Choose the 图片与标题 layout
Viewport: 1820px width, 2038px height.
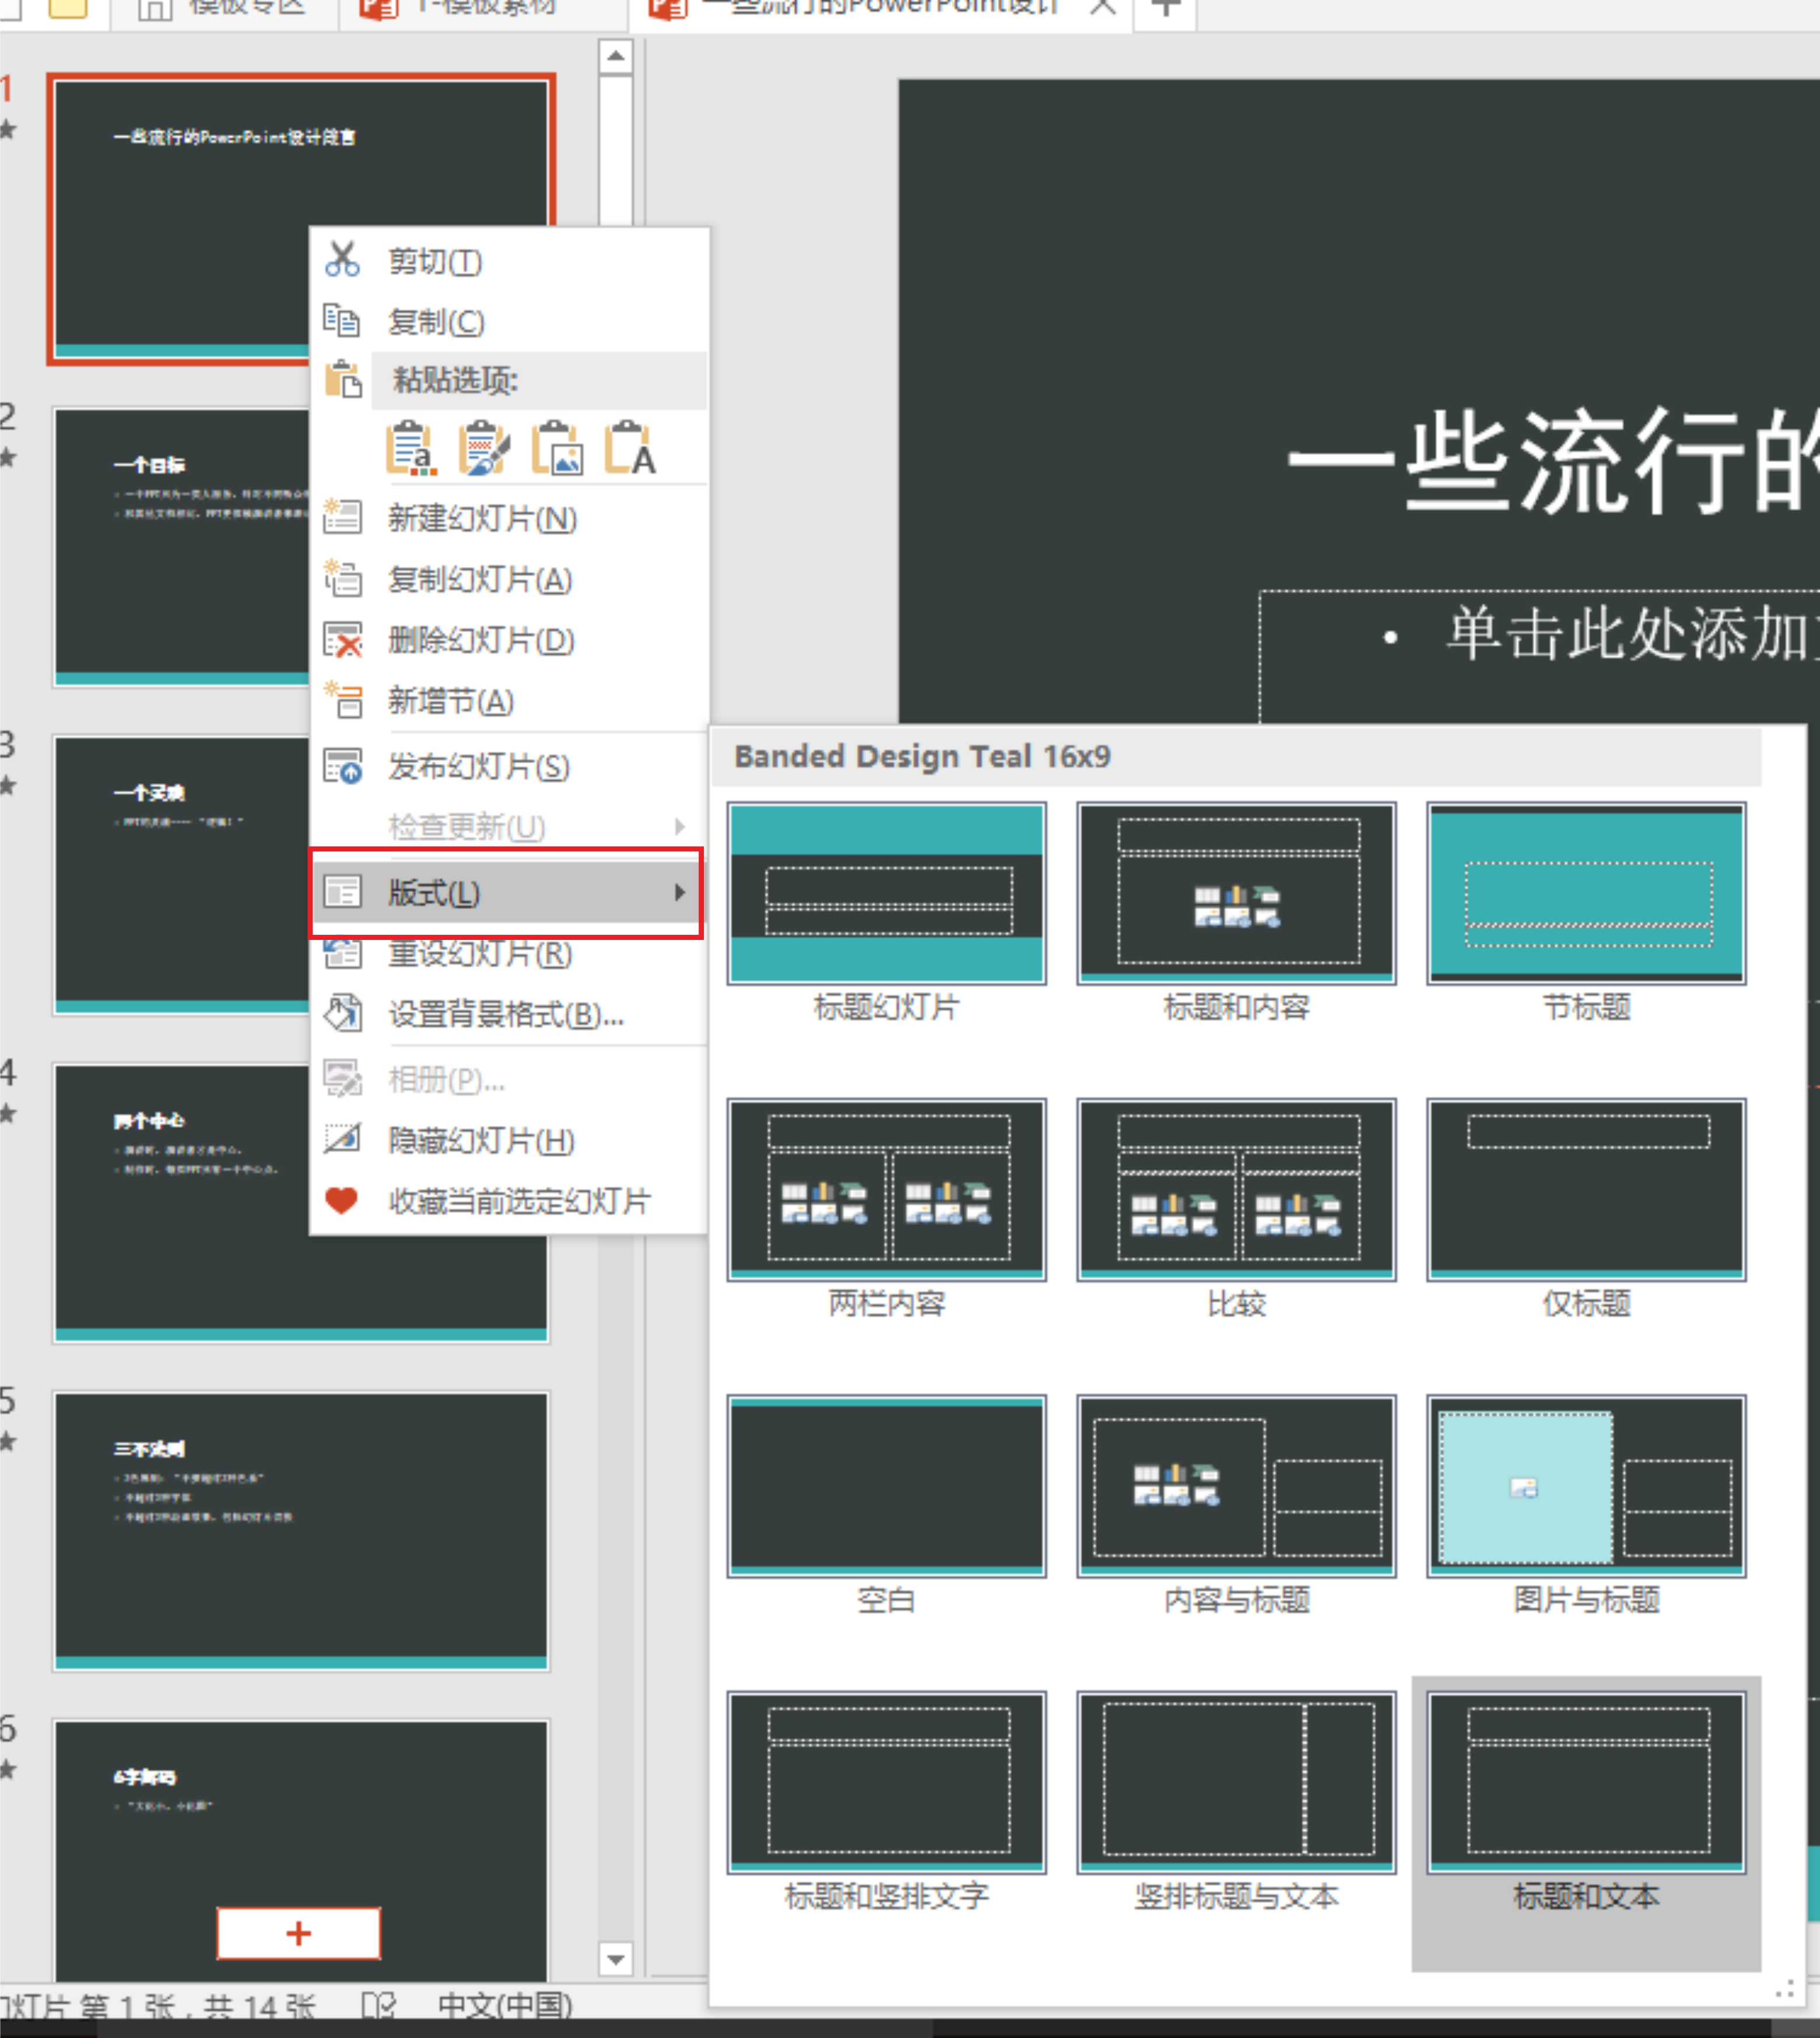pyautogui.click(x=1586, y=1486)
